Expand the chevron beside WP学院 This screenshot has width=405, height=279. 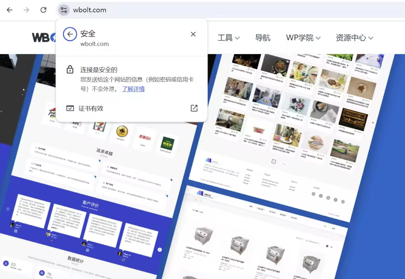point(318,38)
